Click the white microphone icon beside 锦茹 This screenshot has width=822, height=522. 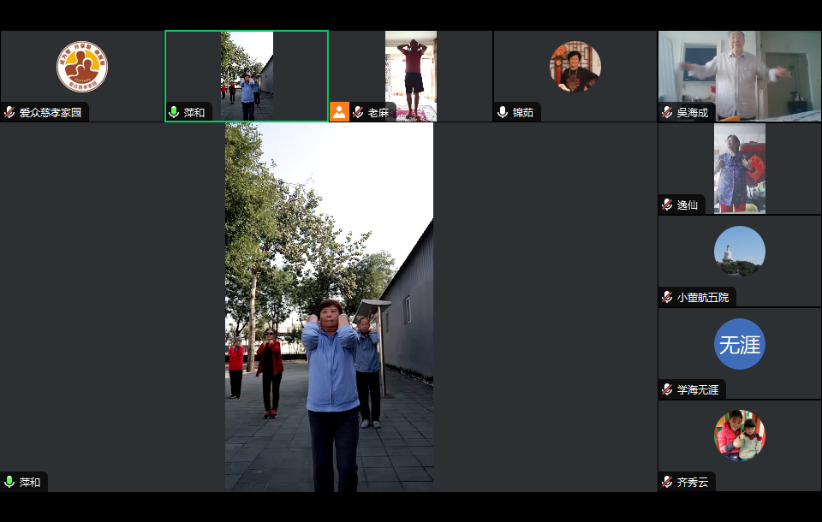[x=503, y=112]
